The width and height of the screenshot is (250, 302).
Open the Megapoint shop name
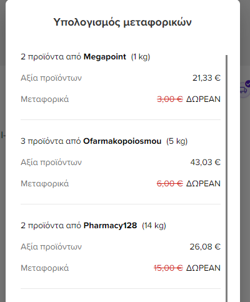point(105,57)
